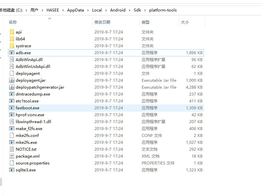Click the deploypatchgenerator.jar Java icon
The image size is (261, 196).
pyautogui.click(x=12, y=87)
